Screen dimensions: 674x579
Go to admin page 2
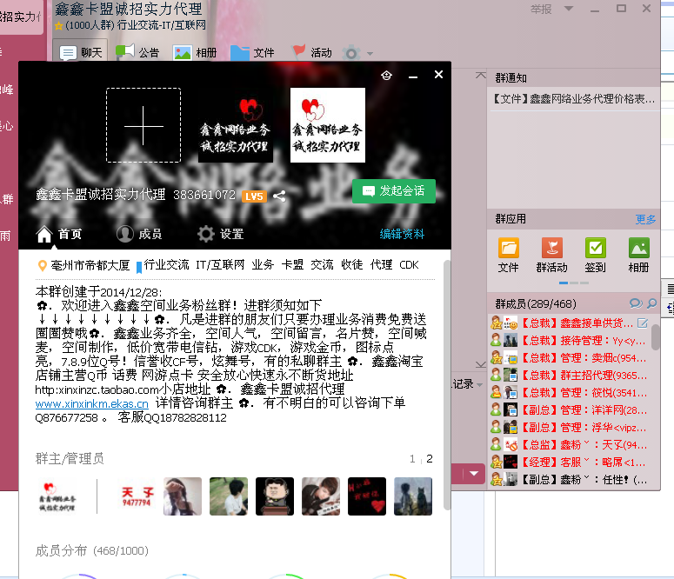click(x=430, y=459)
